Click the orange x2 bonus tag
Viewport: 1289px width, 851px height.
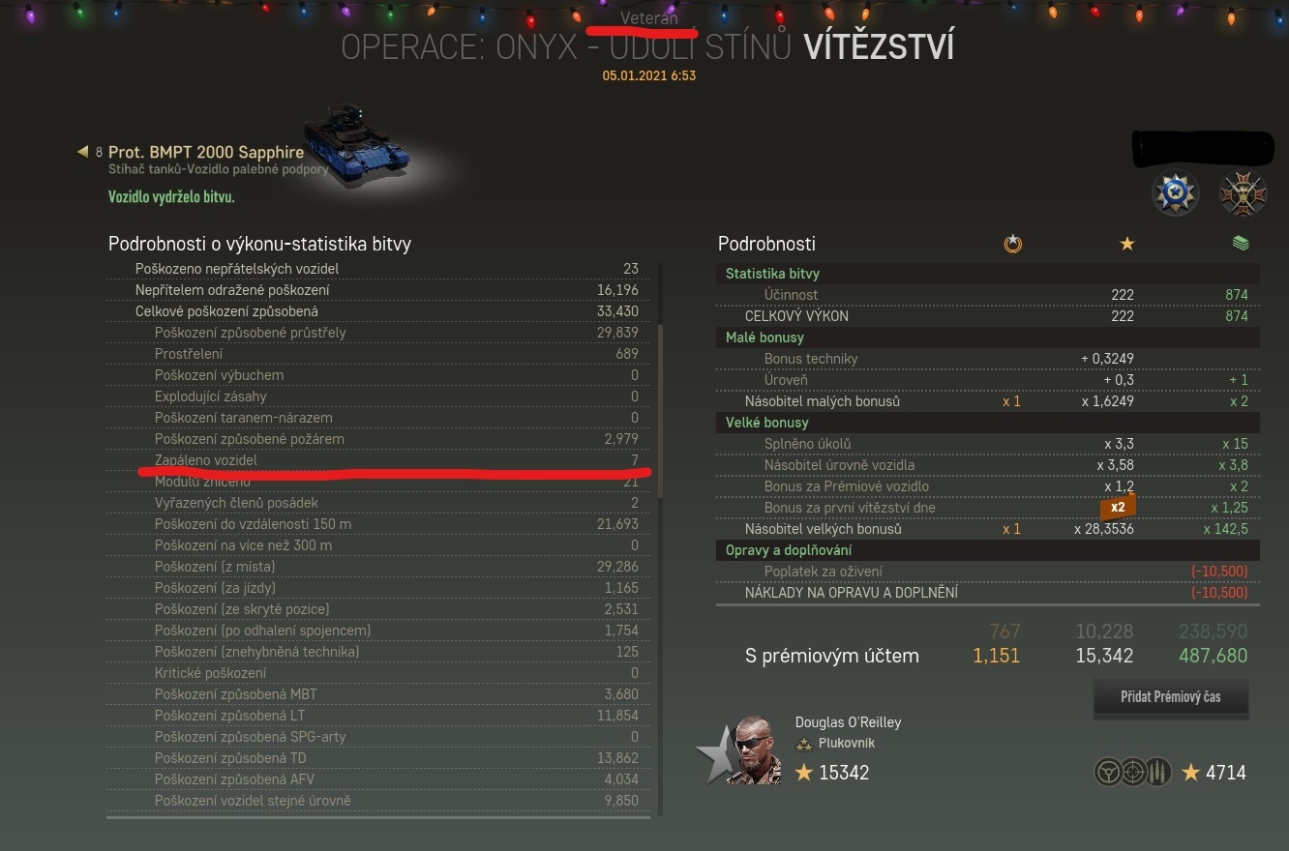[1117, 507]
